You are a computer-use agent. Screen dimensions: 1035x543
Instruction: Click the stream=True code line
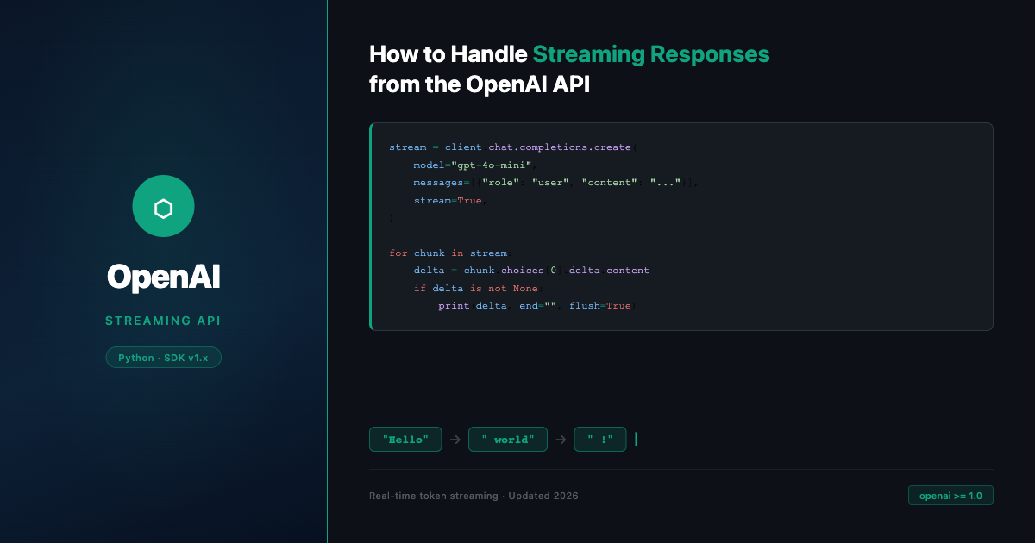point(450,200)
